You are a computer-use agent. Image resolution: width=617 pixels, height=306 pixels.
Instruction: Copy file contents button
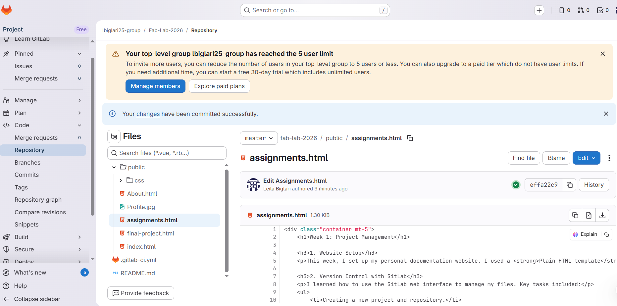click(575, 215)
